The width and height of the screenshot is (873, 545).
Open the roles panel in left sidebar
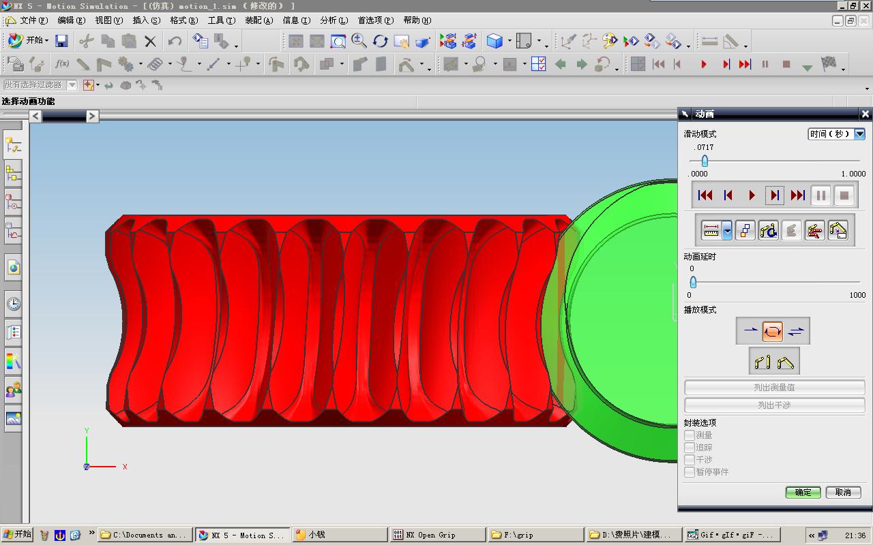click(x=13, y=390)
